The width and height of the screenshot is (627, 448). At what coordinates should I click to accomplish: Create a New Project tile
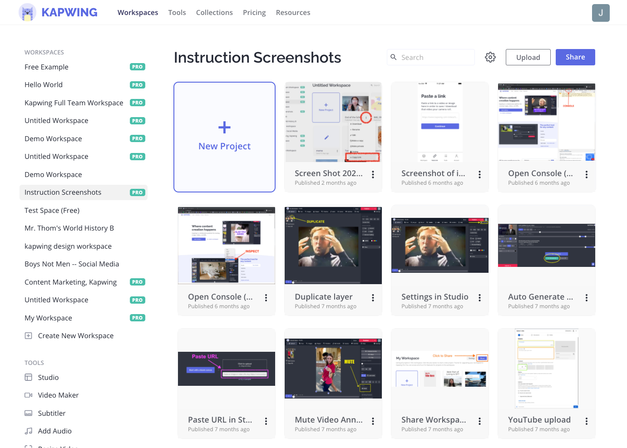pyautogui.click(x=224, y=137)
